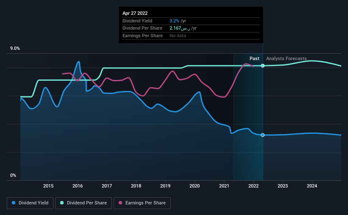Click the blue Dividend Yield legend dot
The width and height of the screenshot is (348, 215).
[14, 203]
